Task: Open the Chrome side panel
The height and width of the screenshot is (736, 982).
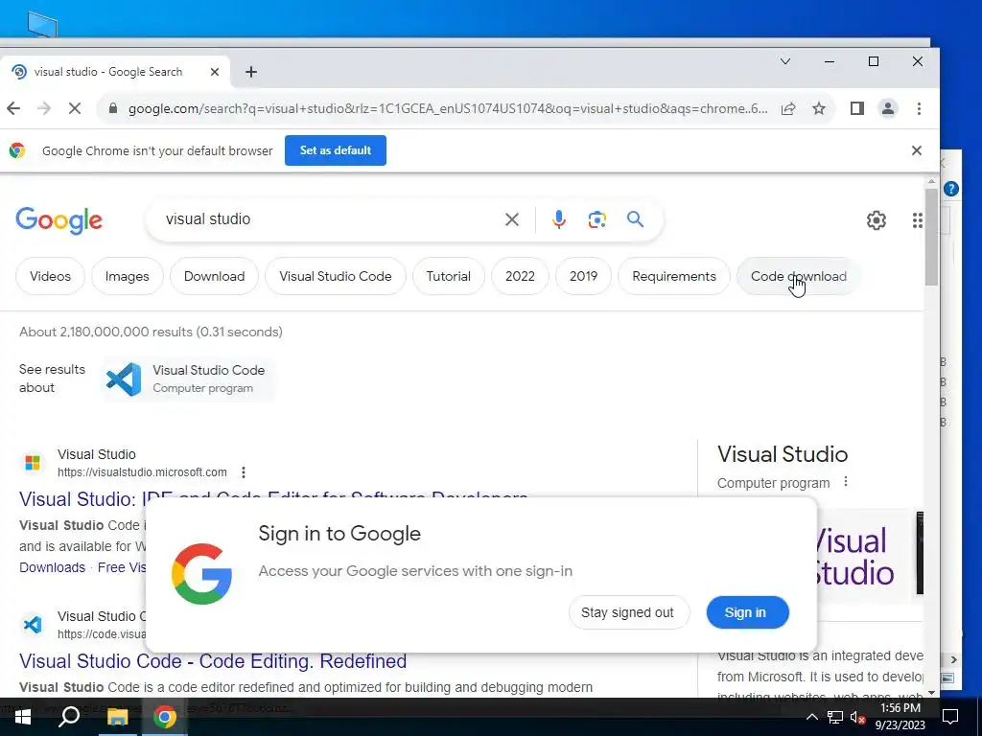Action: tap(856, 108)
